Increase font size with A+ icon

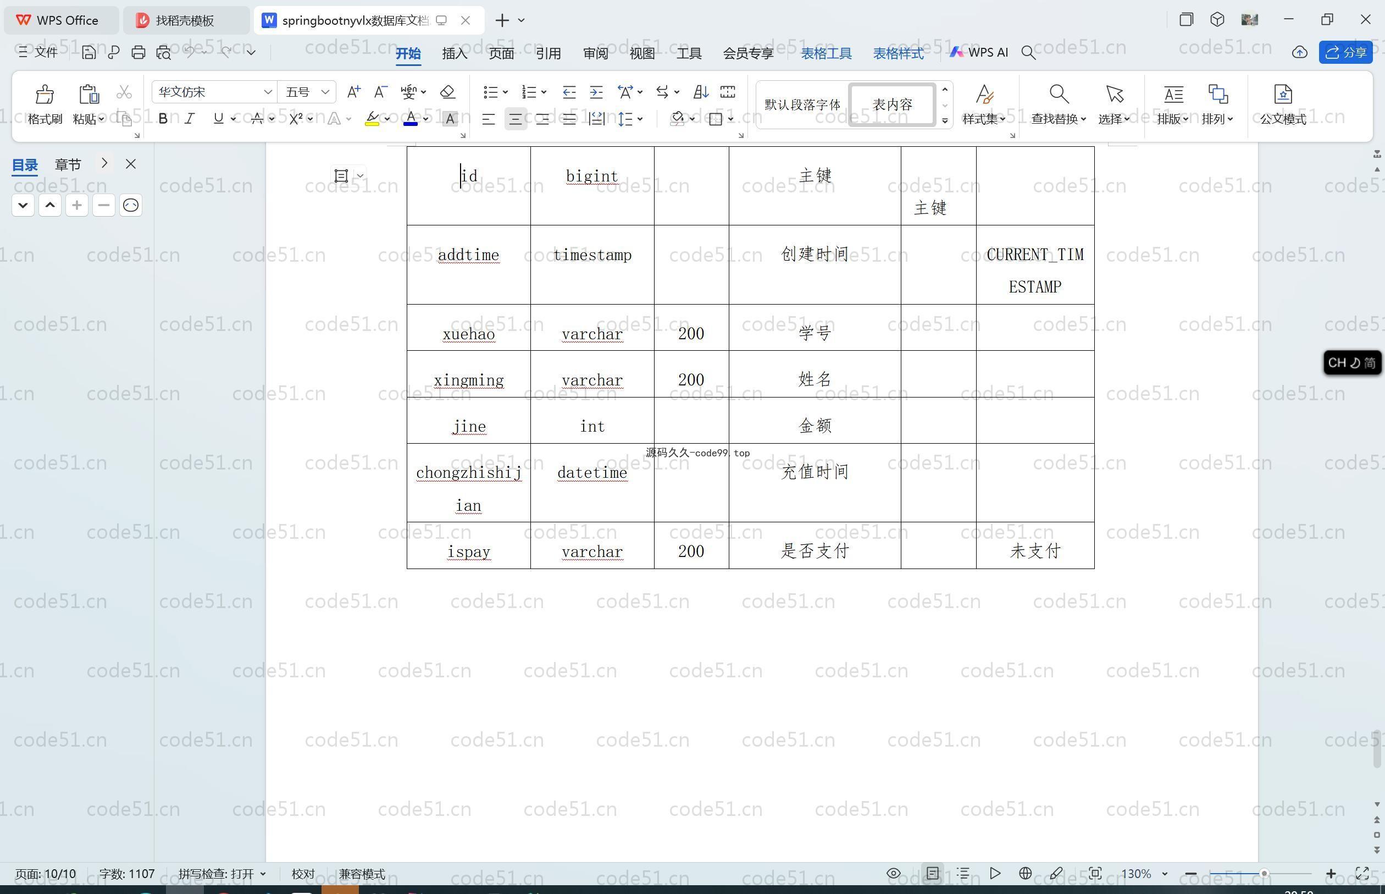pyautogui.click(x=353, y=92)
